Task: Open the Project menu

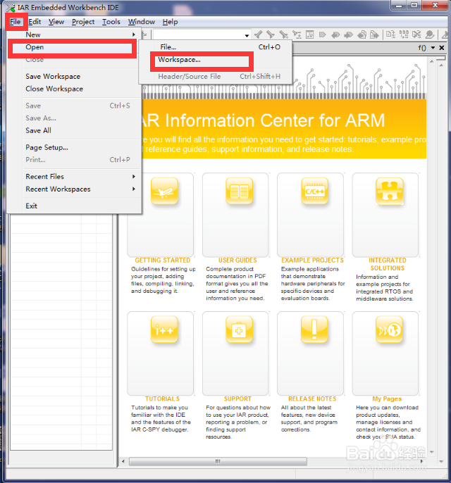Action: pyautogui.click(x=83, y=22)
